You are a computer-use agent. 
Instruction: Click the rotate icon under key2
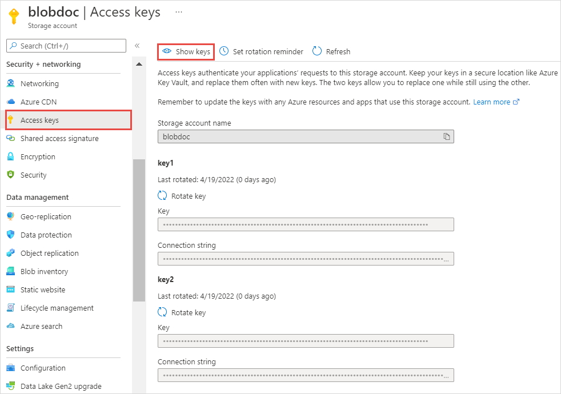[162, 312]
